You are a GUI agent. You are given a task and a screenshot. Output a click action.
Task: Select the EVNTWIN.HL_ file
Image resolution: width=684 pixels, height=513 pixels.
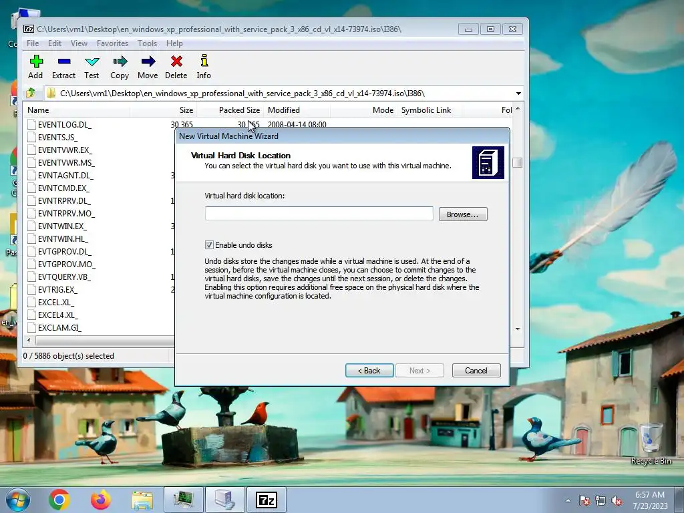click(x=63, y=238)
